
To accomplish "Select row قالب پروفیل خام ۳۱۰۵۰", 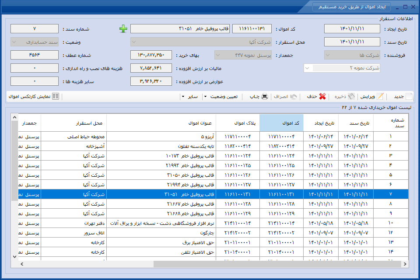I will point(213,175).
